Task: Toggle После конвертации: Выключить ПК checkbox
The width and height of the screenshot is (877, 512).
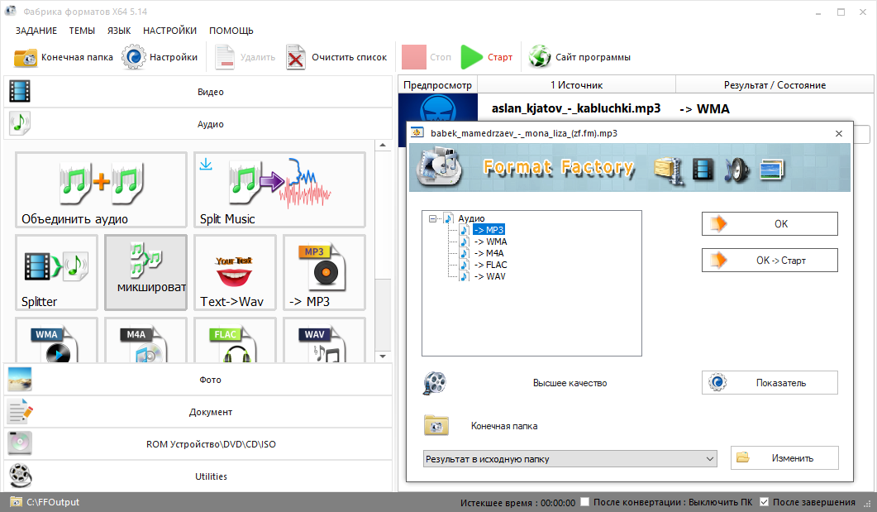Action: 585,502
